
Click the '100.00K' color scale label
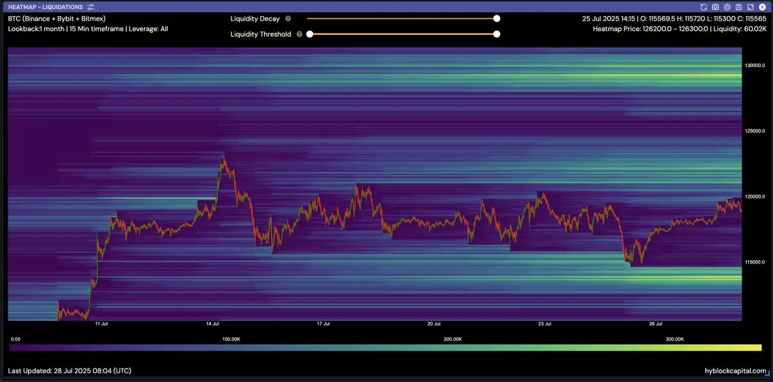[x=231, y=339]
